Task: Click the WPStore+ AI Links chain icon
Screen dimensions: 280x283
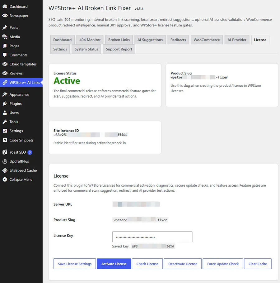Action: [x=5, y=83]
